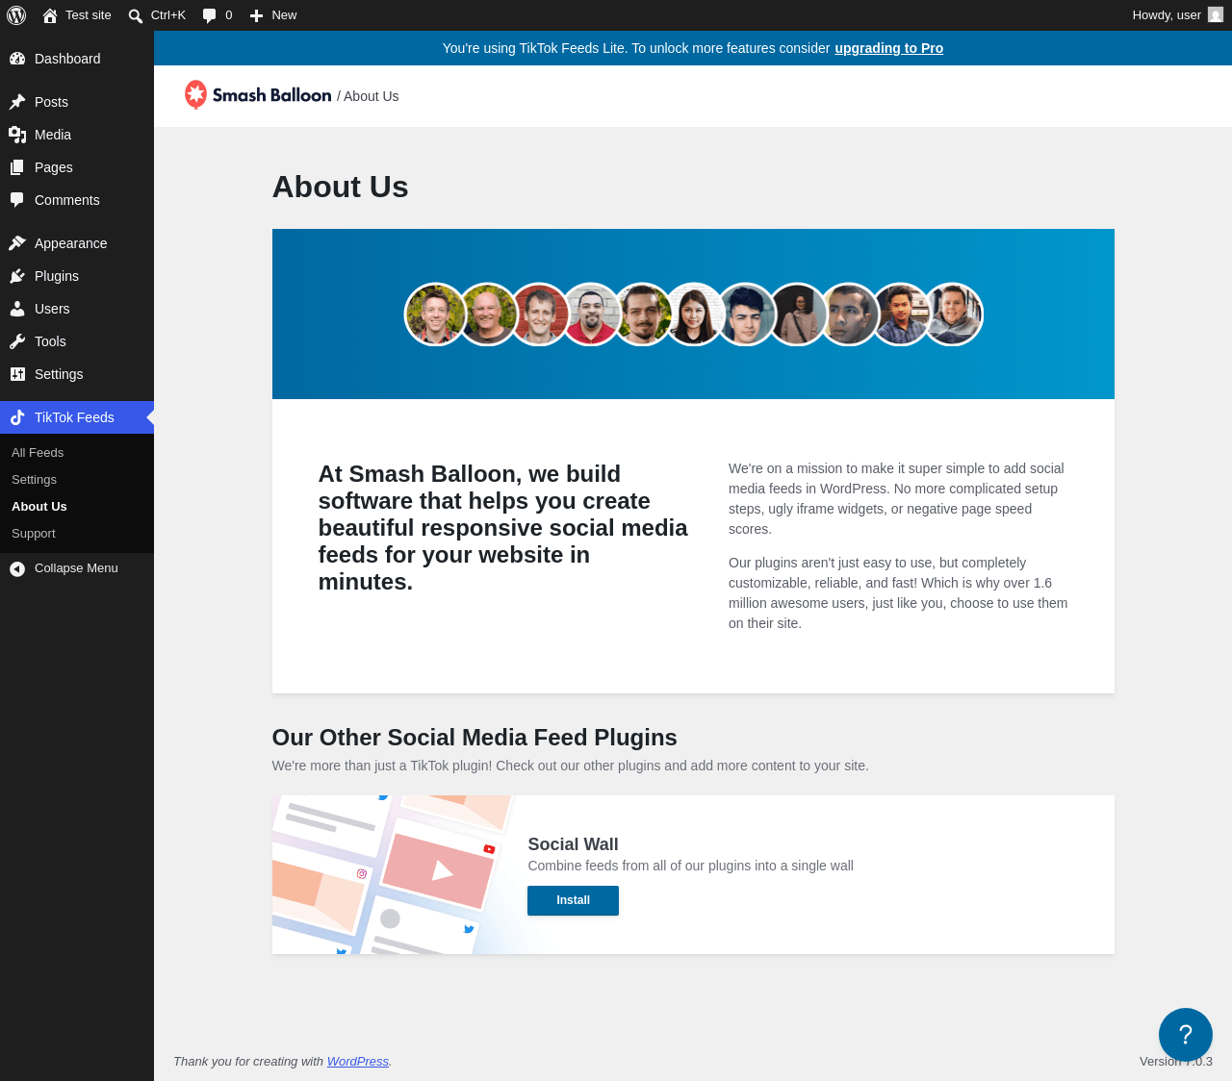
Task: Click the Posts pushpin icon
Action: 17,102
